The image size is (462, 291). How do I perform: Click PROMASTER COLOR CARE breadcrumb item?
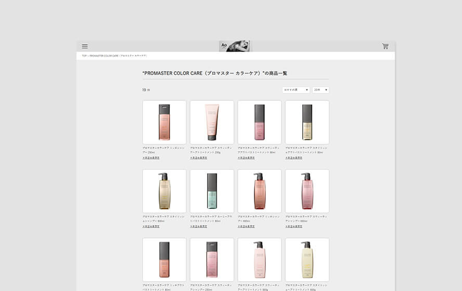(x=118, y=56)
